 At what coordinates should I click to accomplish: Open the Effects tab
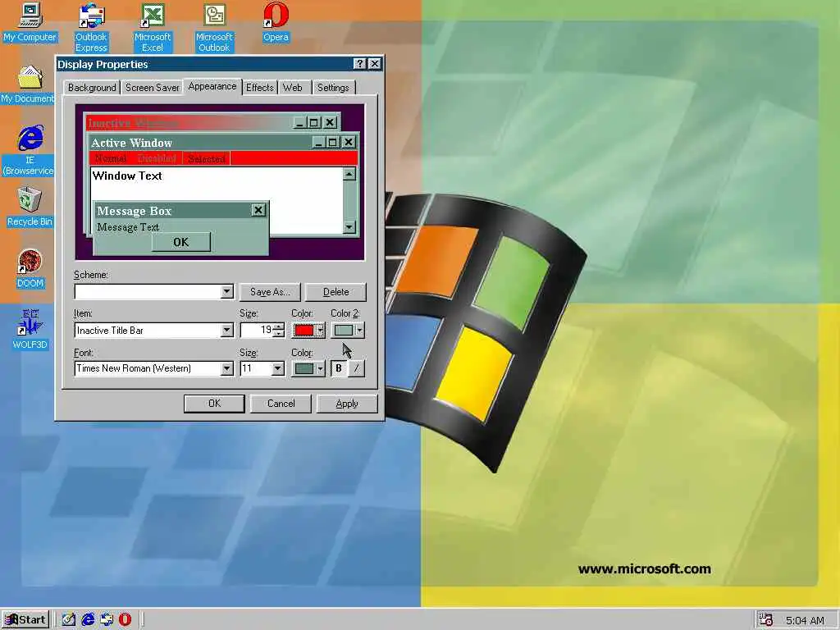[260, 87]
